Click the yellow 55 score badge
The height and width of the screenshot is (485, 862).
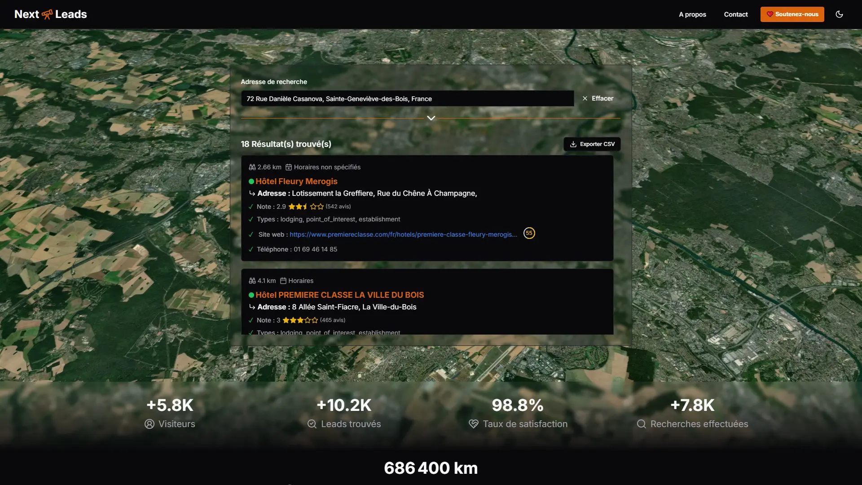(529, 233)
